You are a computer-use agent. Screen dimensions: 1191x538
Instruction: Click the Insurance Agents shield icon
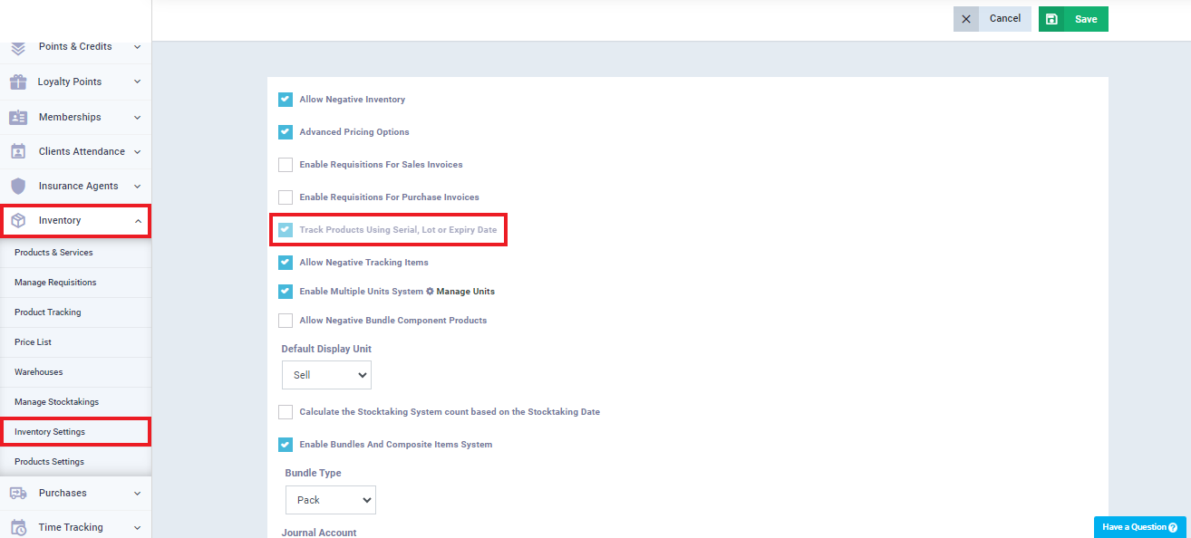click(x=18, y=186)
